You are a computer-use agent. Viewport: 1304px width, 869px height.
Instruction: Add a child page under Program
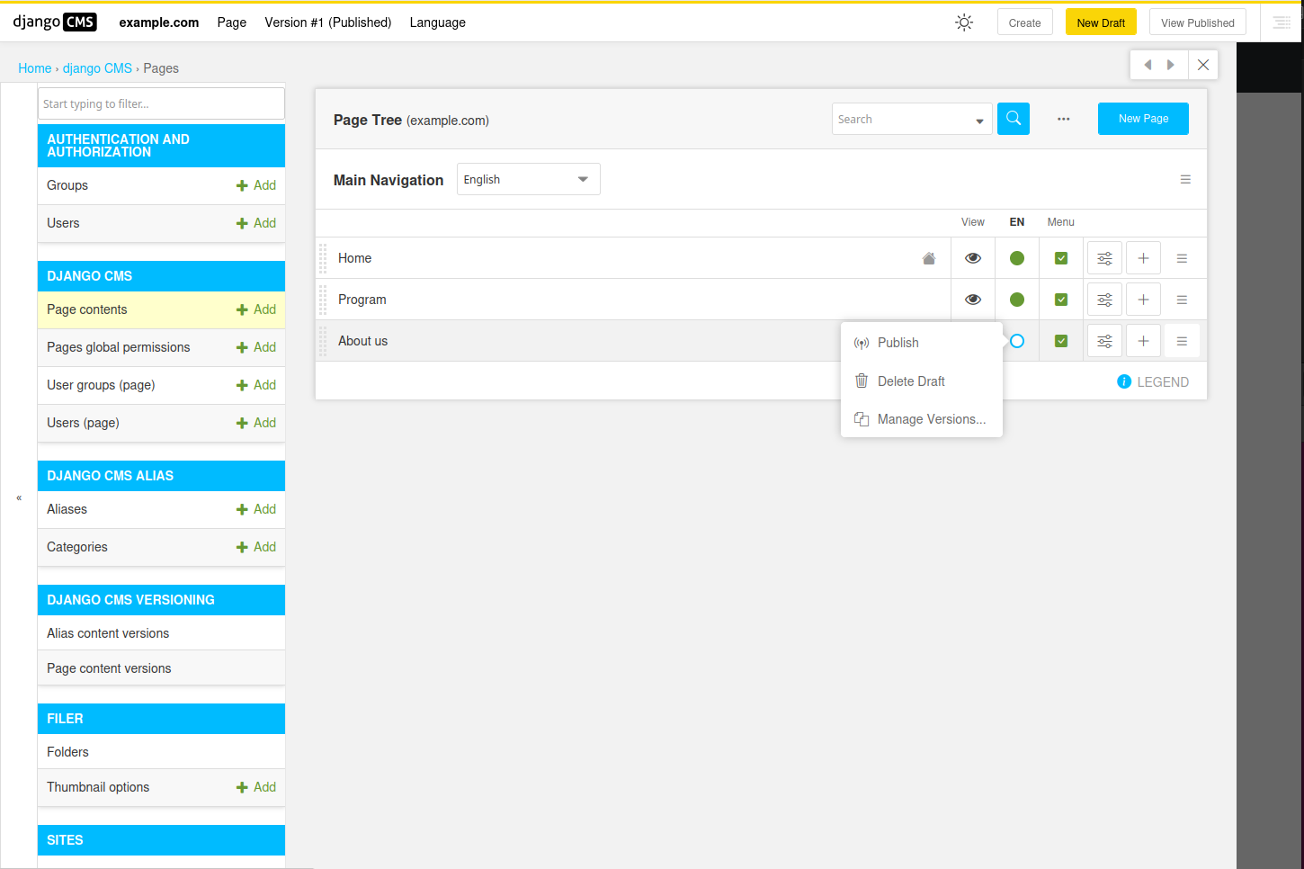(1143, 300)
